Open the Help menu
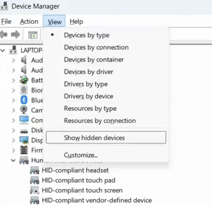This screenshot has height=206, width=212. pos(76,21)
